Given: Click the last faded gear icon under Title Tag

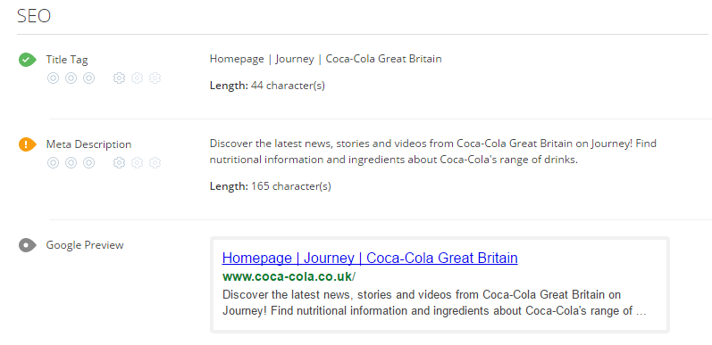Looking at the screenshot, I should pos(155,78).
